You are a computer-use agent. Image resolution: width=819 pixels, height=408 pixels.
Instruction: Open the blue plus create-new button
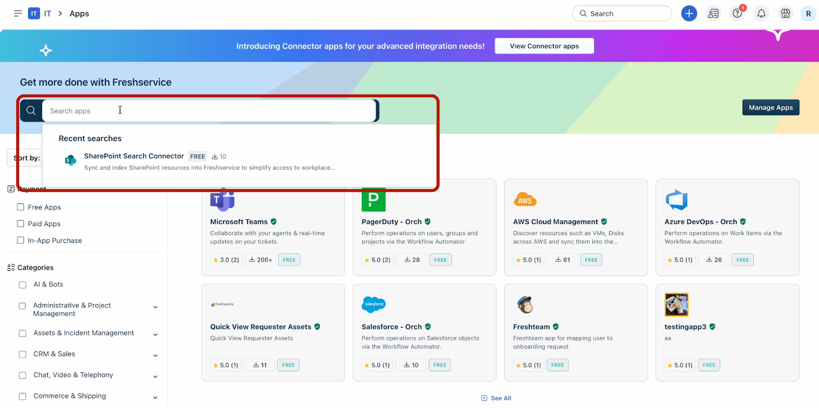[x=689, y=13]
